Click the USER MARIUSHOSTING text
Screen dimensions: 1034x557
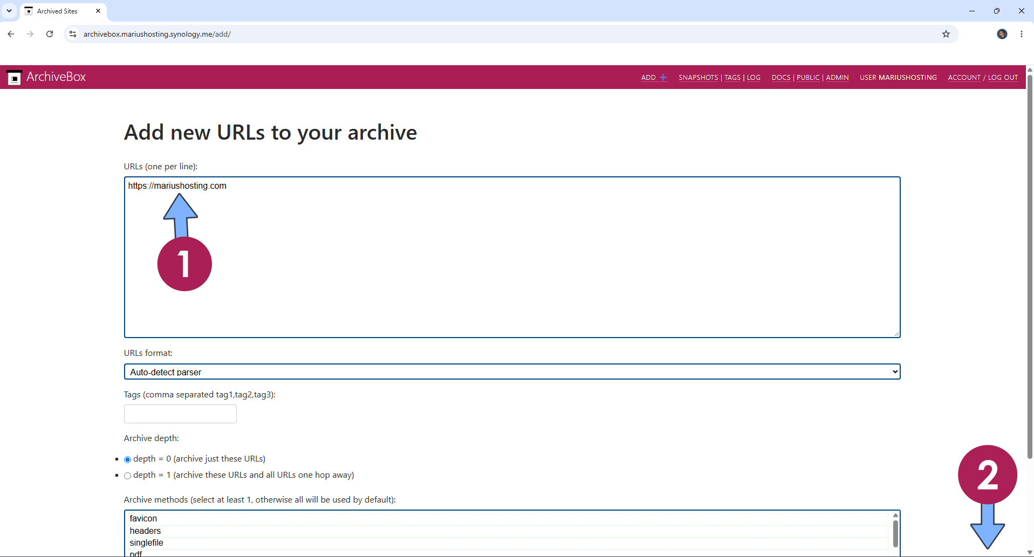(x=898, y=78)
